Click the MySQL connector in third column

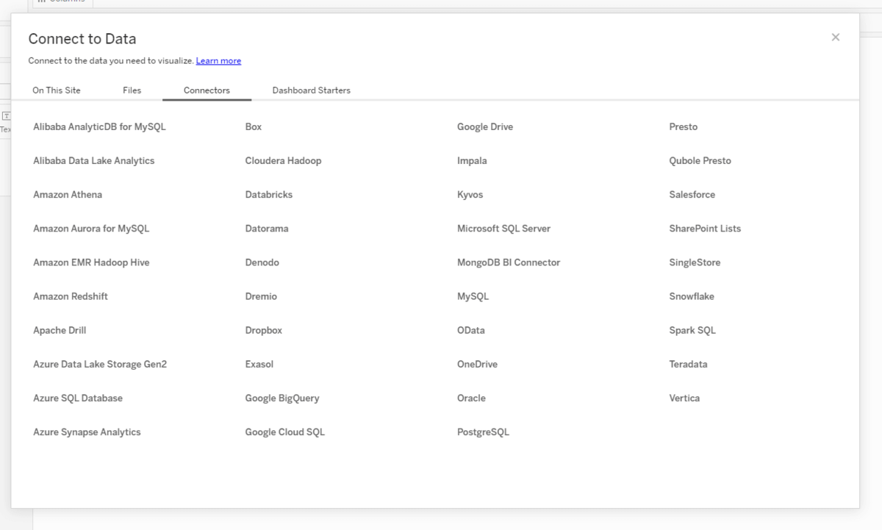[x=473, y=296]
